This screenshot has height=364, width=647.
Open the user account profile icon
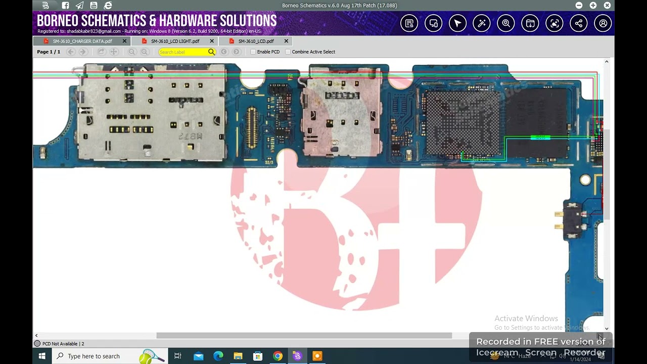coord(603,23)
